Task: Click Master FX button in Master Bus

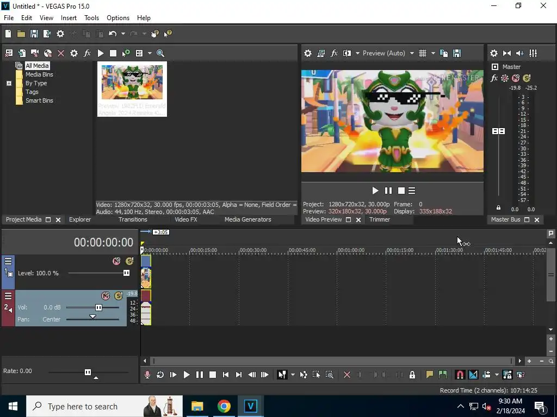Action: pos(494,78)
